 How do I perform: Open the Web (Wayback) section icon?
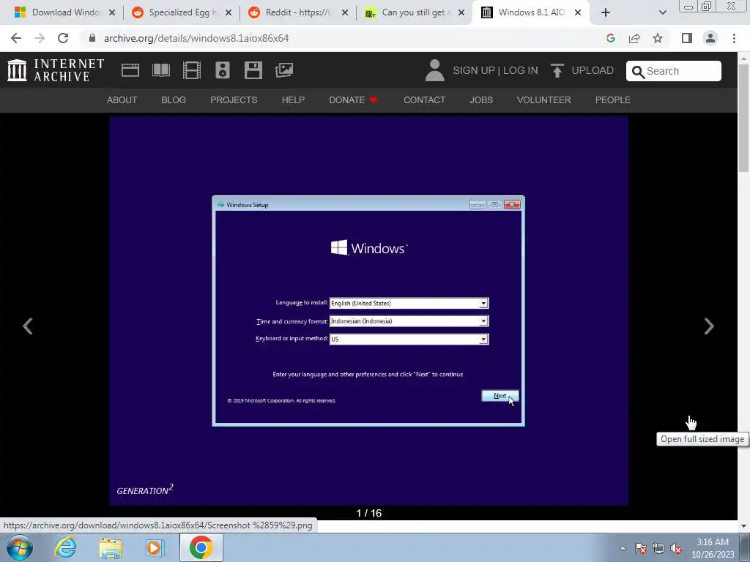[x=130, y=70]
